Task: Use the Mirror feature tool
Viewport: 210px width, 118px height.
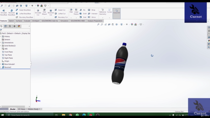Action: [92, 17]
